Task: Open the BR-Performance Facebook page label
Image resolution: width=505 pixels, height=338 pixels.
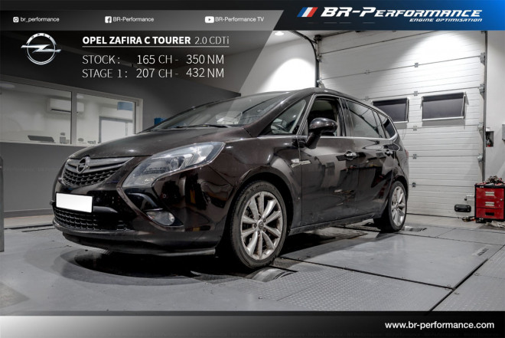Action: click(x=133, y=19)
